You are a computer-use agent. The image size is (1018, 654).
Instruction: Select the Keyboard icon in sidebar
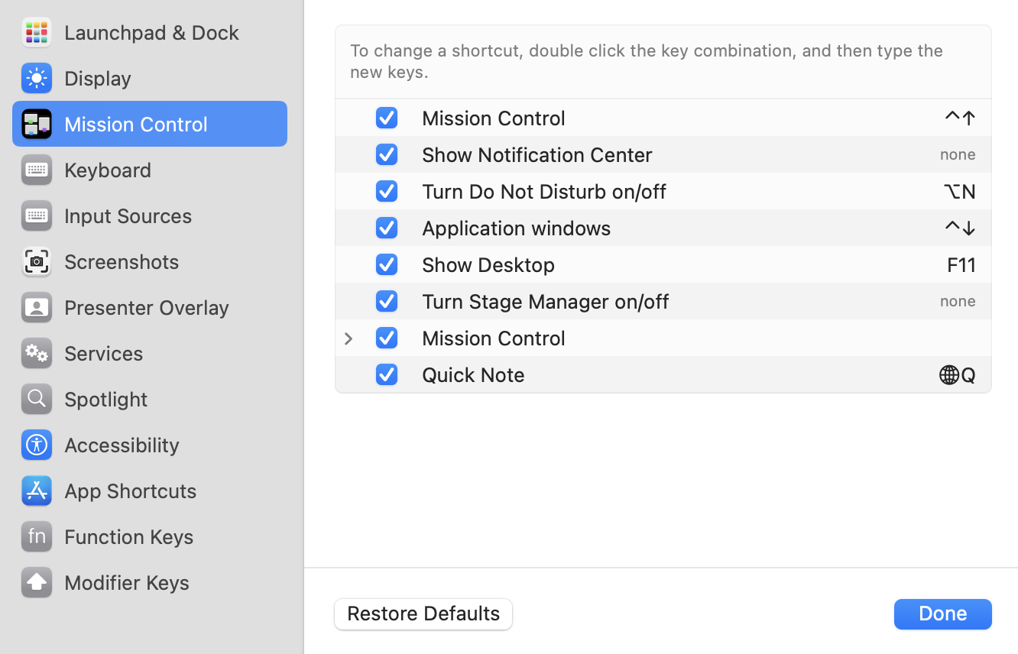[x=36, y=170]
